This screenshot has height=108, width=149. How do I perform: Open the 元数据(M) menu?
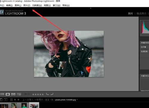pos(37,5)
